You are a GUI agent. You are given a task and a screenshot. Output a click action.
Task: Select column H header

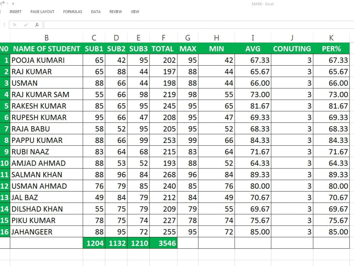217,38
